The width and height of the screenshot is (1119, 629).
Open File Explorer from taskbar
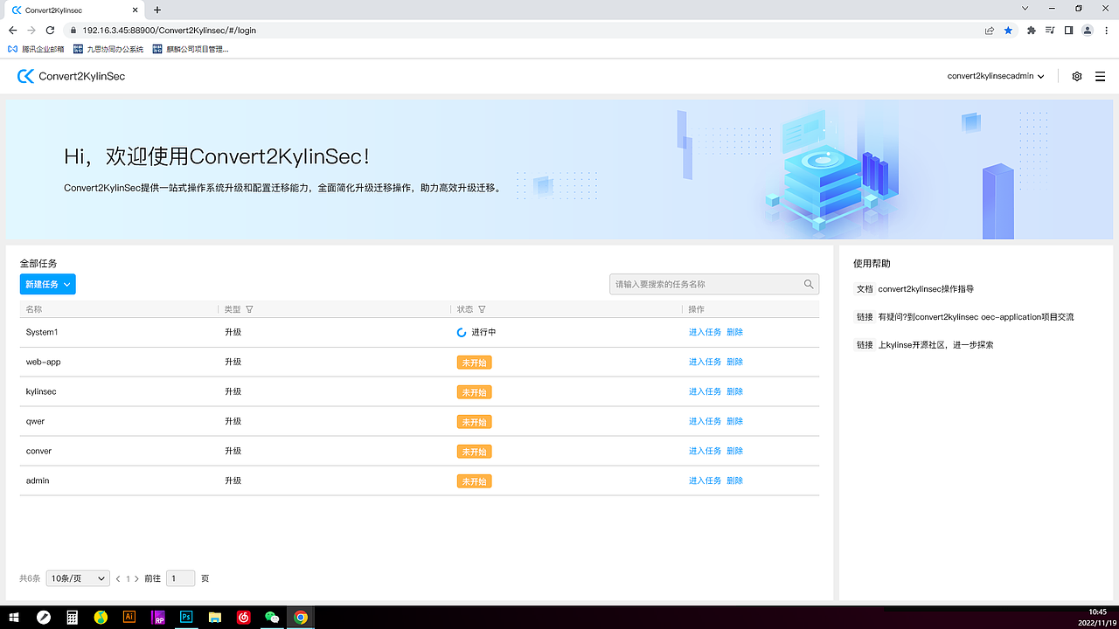click(x=214, y=617)
